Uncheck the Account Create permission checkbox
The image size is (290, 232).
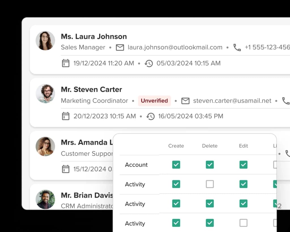click(x=176, y=165)
